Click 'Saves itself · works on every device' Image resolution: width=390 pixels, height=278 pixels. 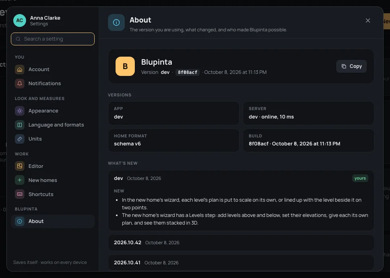coord(50,262)
